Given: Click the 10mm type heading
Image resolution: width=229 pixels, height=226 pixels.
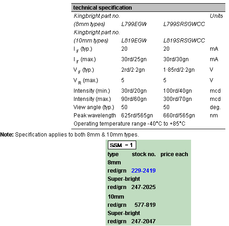Looking at the screenshot, I should pyautogui.click(x=116, y=197).
